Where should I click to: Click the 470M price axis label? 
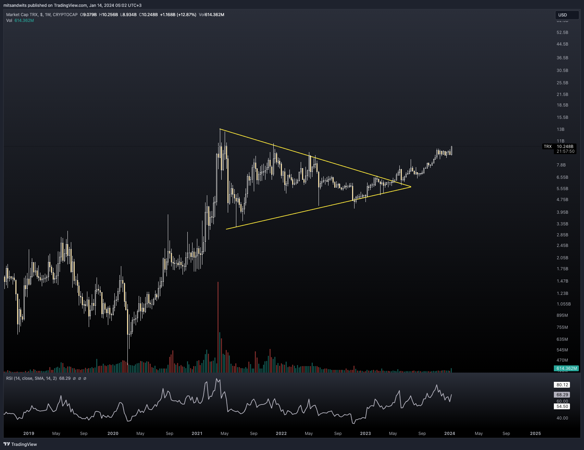coord(562,360)
